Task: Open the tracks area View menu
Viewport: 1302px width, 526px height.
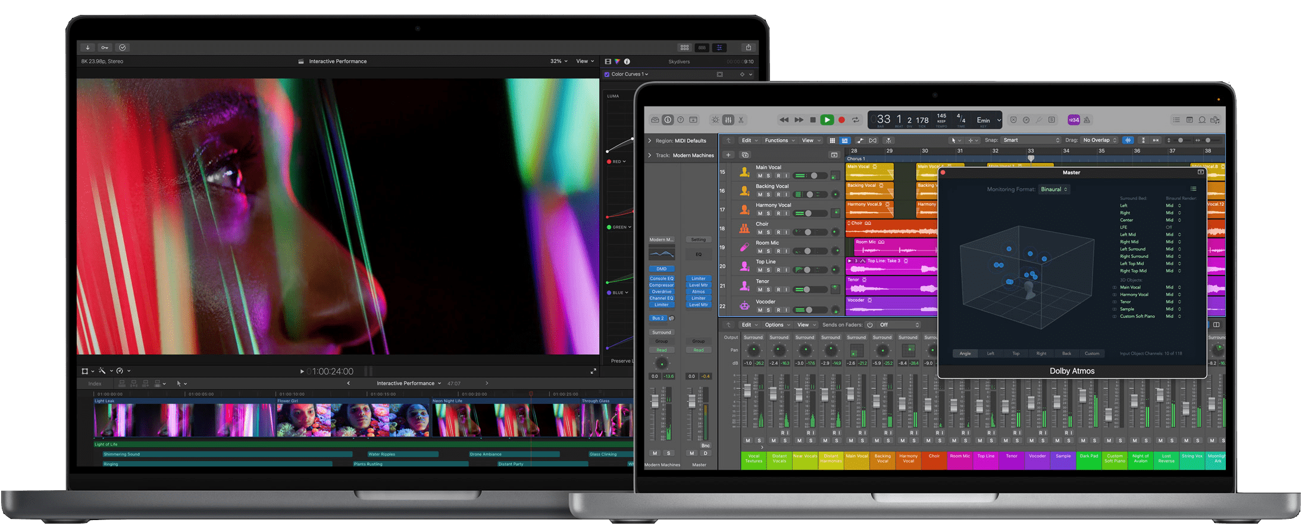Action: point(810,140)
